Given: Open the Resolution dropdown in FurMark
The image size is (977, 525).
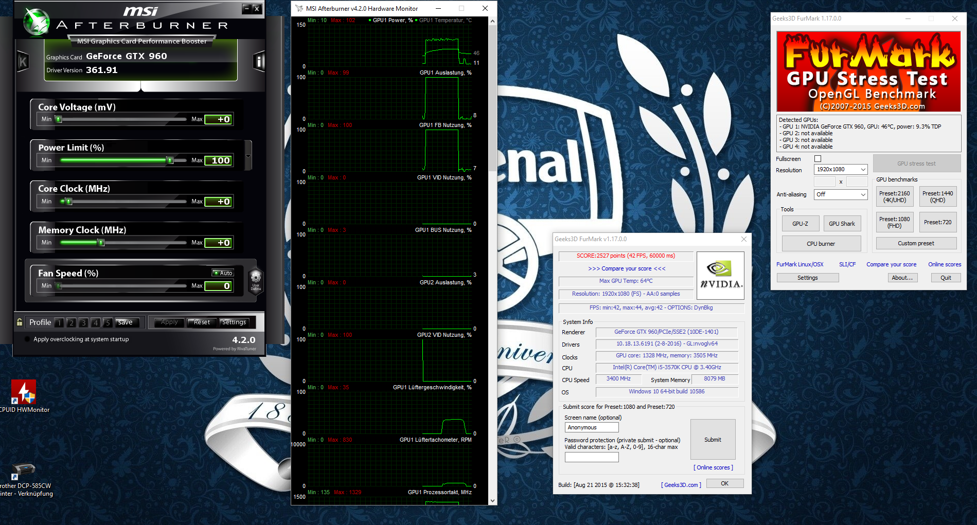Looking at the screenshot, I should click(x=841, y=169).
